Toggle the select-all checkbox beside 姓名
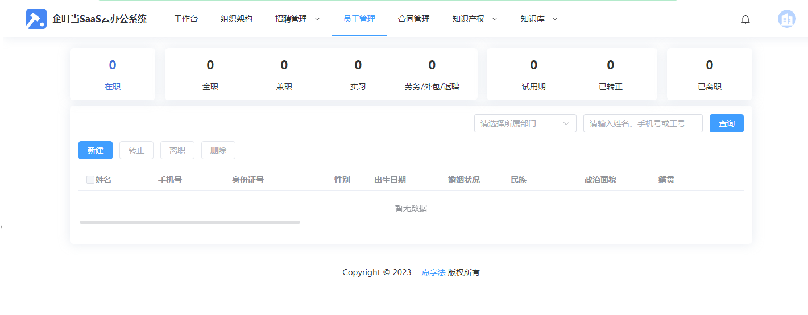This screenshot has height=315, width=808. click(x=90, y=180)
